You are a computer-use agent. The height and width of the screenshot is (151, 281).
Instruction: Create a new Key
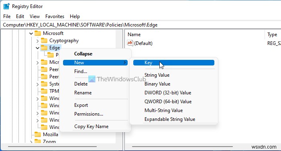tap(174, 63)
